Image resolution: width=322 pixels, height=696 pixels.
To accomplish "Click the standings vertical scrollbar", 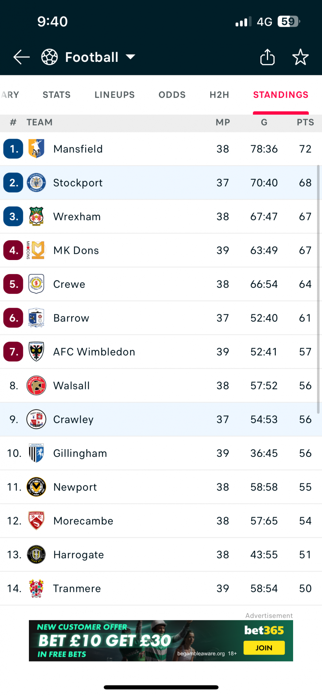I will pos(318,289).
